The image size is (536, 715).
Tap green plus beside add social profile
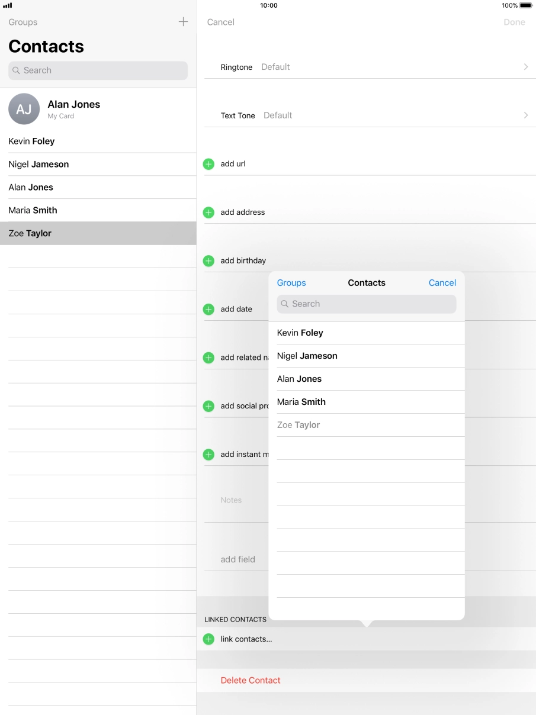pyautogui.click(x=208, y=406)
